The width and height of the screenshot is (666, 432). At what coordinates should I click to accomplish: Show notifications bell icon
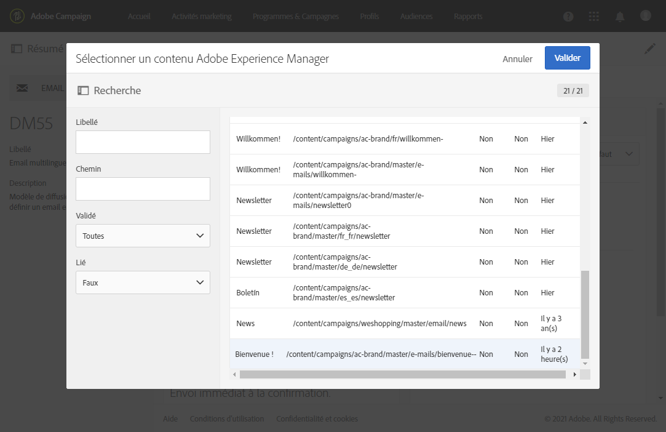tap(620, 17)
